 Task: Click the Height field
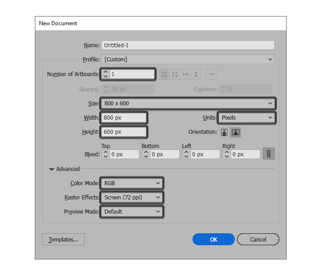124,132
